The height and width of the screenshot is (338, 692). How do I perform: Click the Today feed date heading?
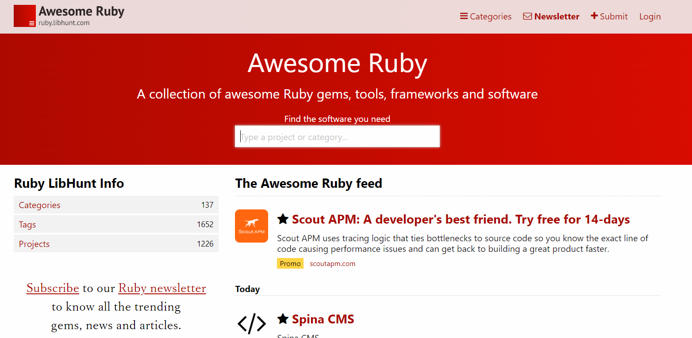coord(247,289)
